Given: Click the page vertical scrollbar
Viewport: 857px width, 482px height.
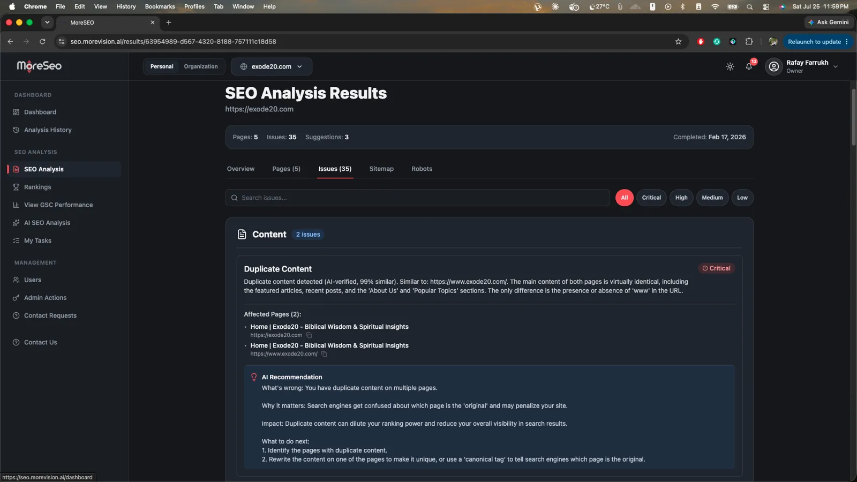Looking at the screenshot, I should pos(854,117).
